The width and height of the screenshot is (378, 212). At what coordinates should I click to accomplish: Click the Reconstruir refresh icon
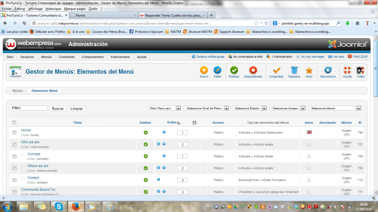(328, 70)
